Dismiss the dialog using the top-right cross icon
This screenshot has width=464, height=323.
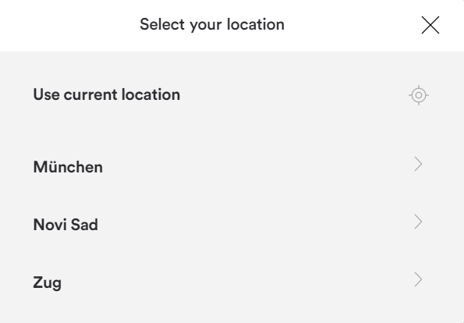coord(430,25)
